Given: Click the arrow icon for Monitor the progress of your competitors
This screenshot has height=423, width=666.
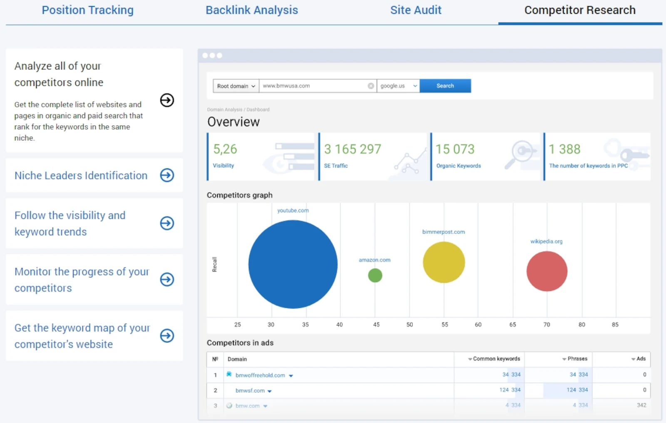Looking at the screenshot, I should tap(167, 280).
